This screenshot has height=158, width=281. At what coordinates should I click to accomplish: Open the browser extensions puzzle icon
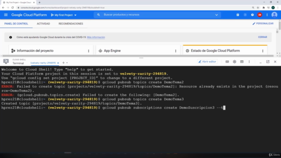263,7
